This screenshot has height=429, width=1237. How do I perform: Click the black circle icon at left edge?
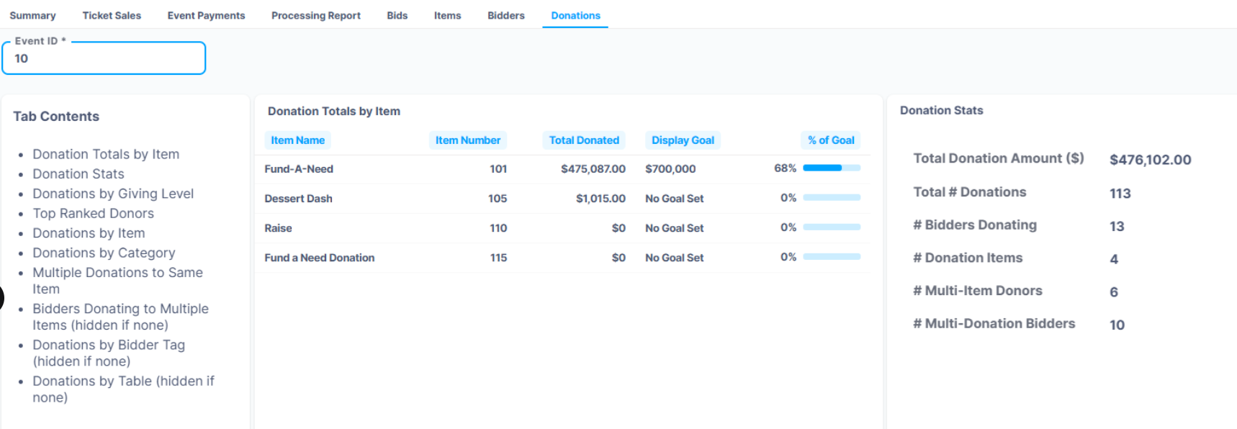tap(1, 297)
